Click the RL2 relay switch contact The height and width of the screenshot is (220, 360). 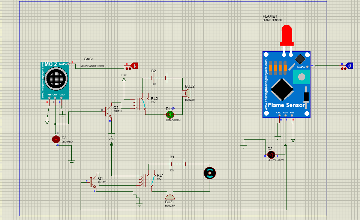(144, 104)
